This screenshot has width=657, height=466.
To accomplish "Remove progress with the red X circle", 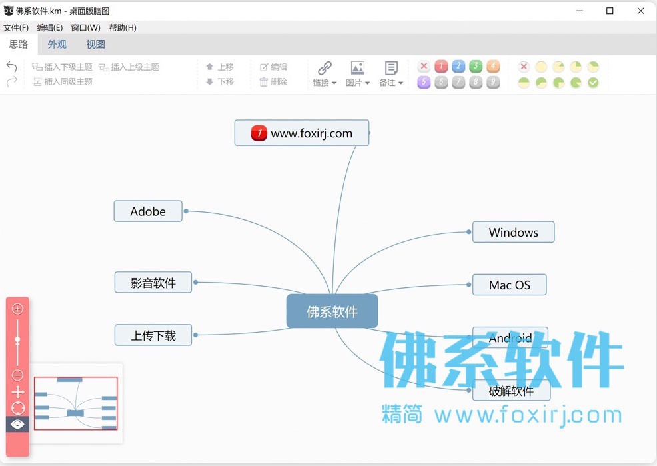I will 524,67.
